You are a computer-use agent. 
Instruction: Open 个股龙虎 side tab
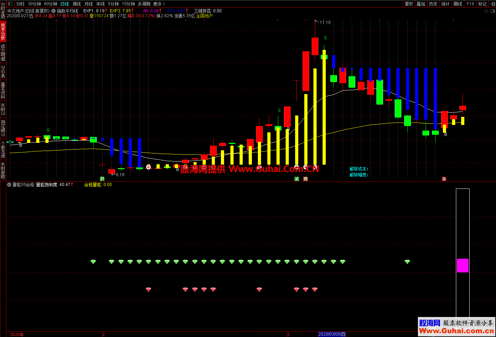3,150
